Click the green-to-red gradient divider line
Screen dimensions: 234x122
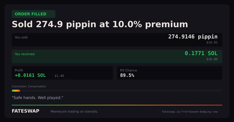[117, 105]
